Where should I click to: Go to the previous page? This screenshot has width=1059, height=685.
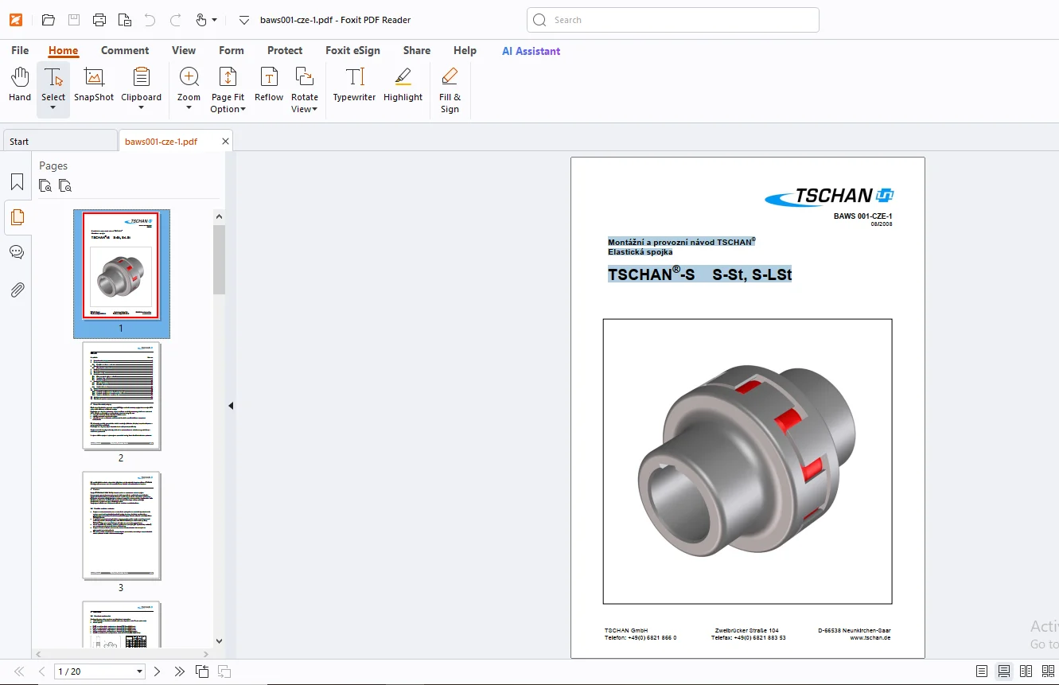[41, 671]
